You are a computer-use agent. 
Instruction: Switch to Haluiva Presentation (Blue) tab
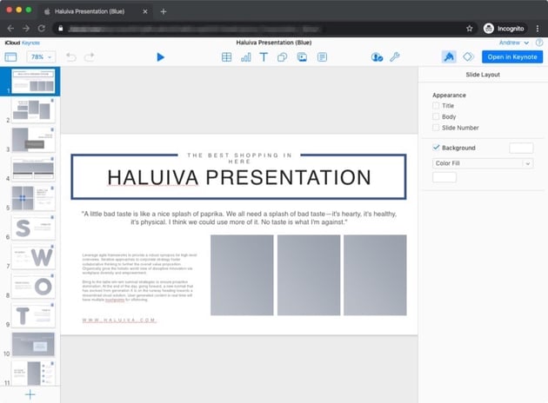click(95, 11)
